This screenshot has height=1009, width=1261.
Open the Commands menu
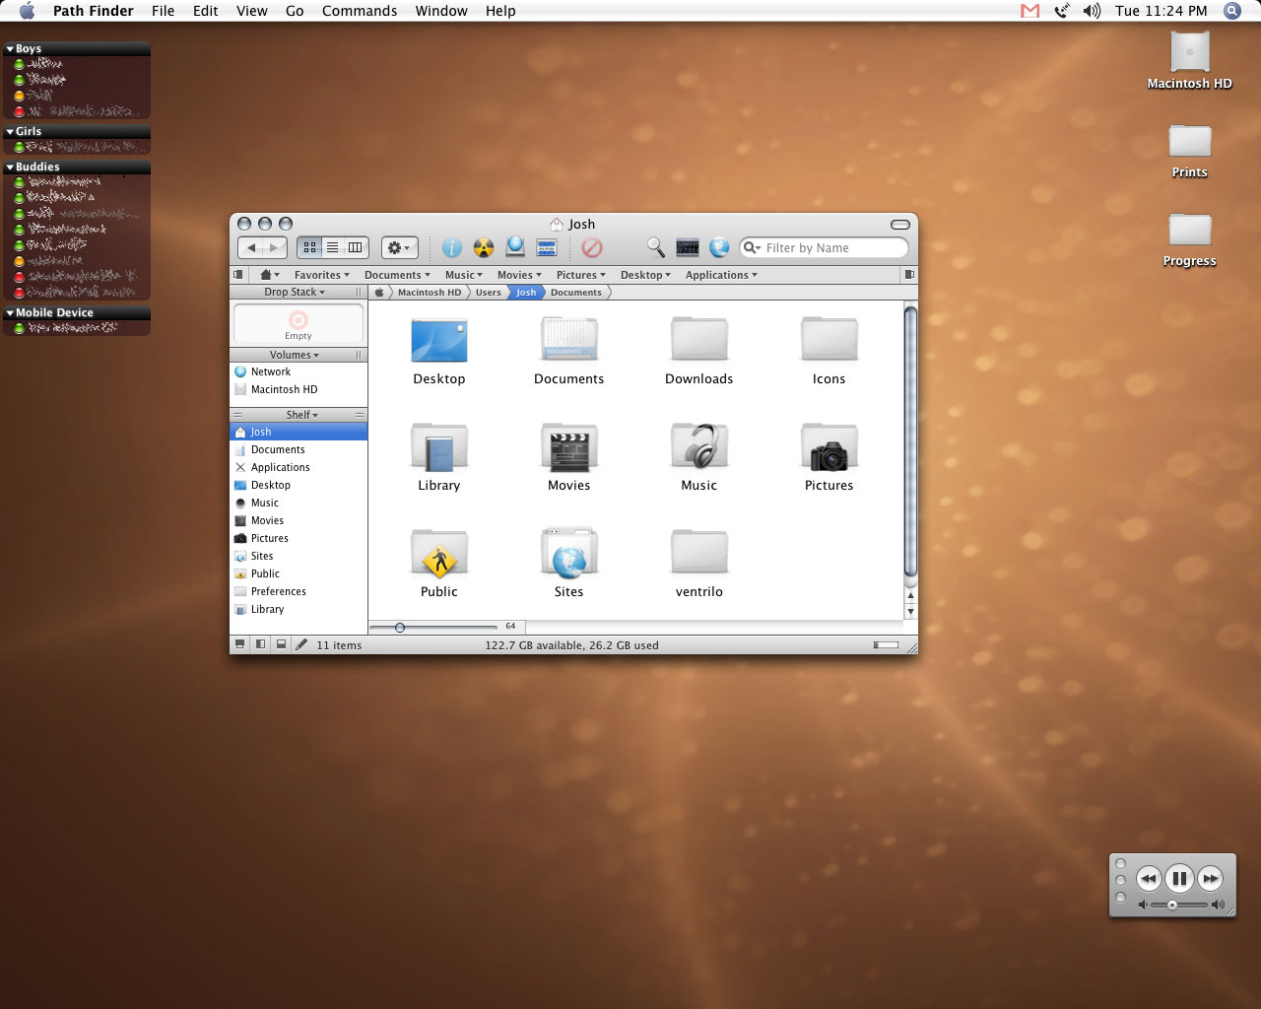(360, 11)
